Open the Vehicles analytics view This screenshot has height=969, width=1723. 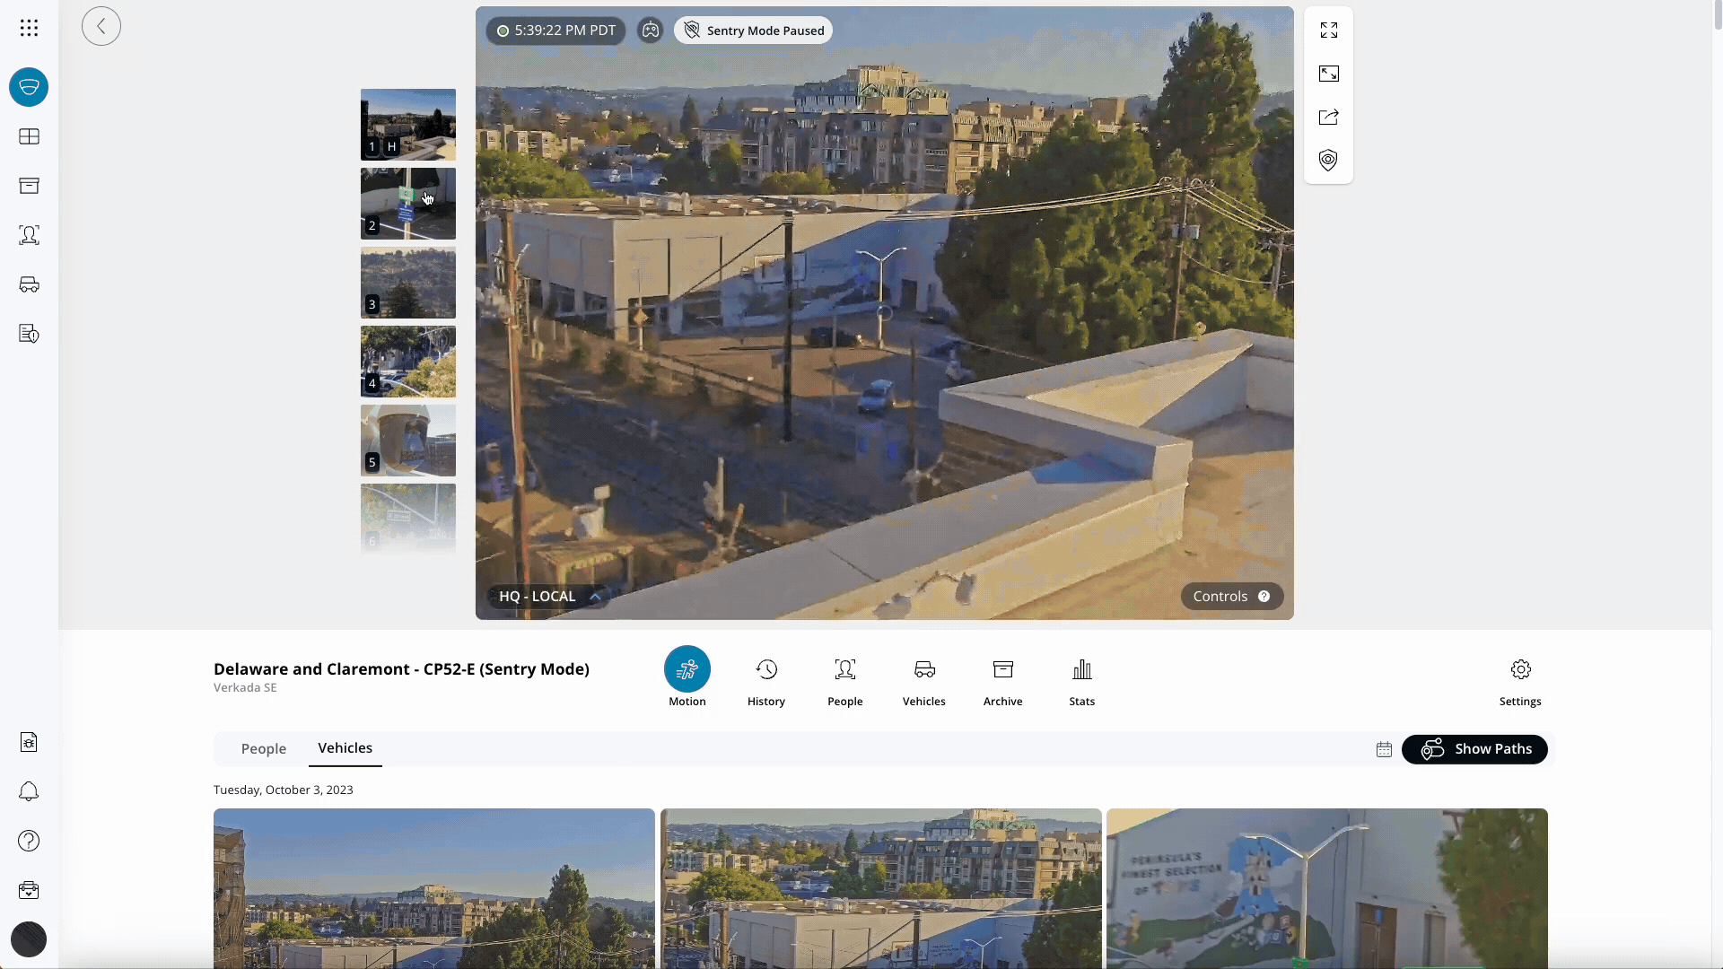click(924, 682)
